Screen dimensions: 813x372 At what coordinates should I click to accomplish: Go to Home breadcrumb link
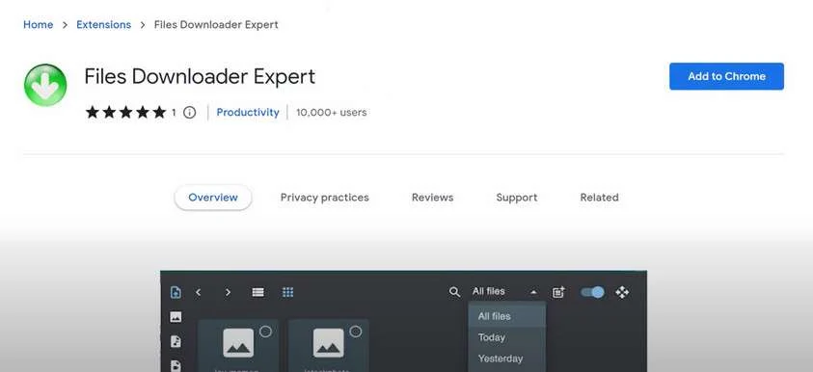pyautogui.click(x=38, y=24)
